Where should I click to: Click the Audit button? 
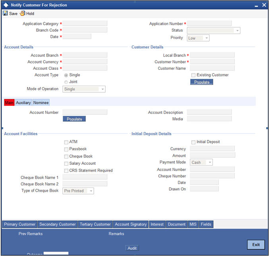tap(132, 248)
